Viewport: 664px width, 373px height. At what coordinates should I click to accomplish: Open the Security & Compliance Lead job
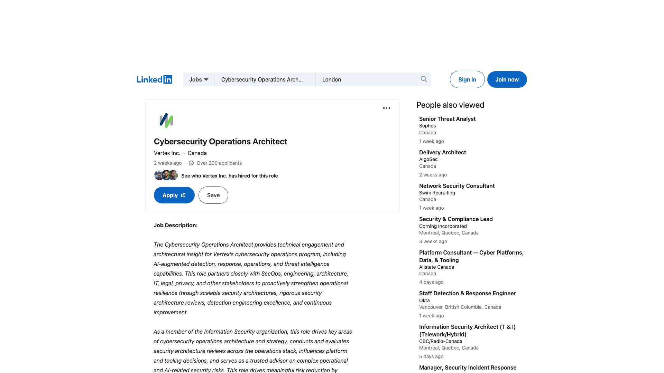pos(456,219)
